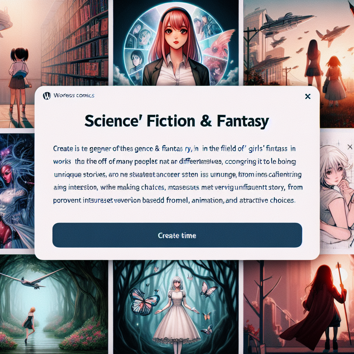The height and width of the screenshot is (354, 354).
Task: Click the red bookshelf in library artwork
Action: (x=75, y=43)
